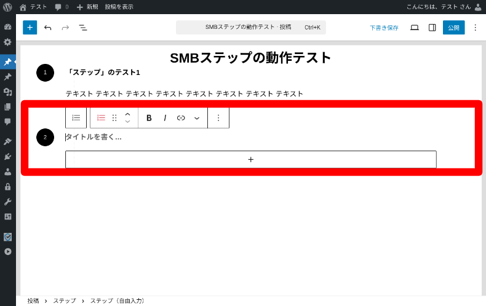The width and height of the screenshot is (486, 306).
Task: Open editor options menu at top right
Action: point(475,28)
